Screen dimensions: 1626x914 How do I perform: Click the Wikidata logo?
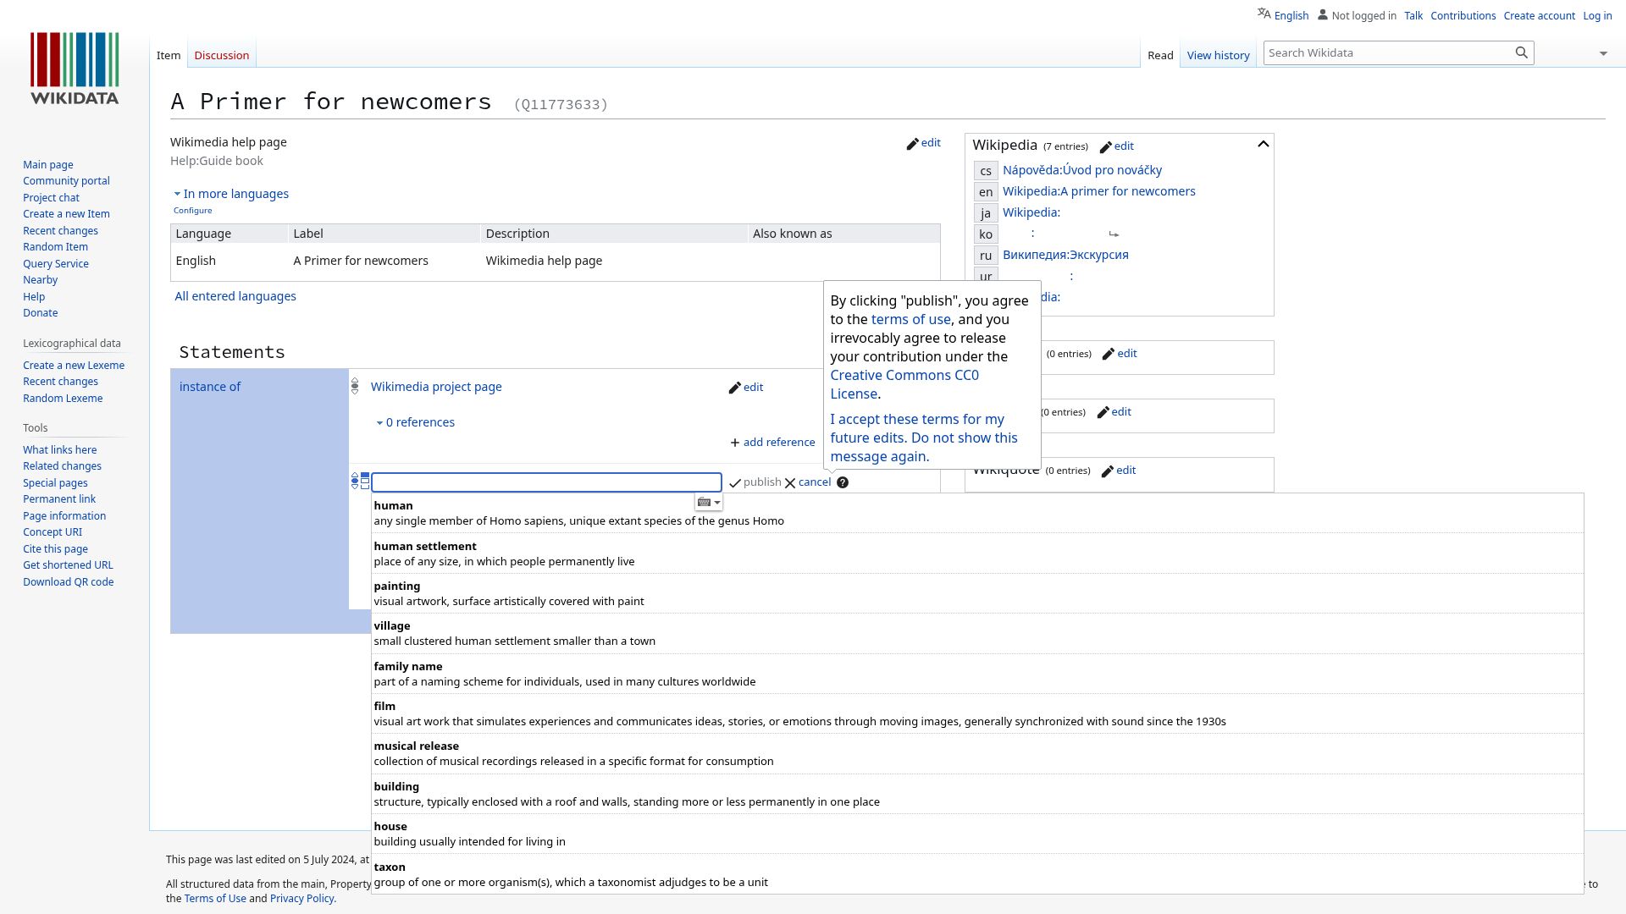[x=75, y=69]
